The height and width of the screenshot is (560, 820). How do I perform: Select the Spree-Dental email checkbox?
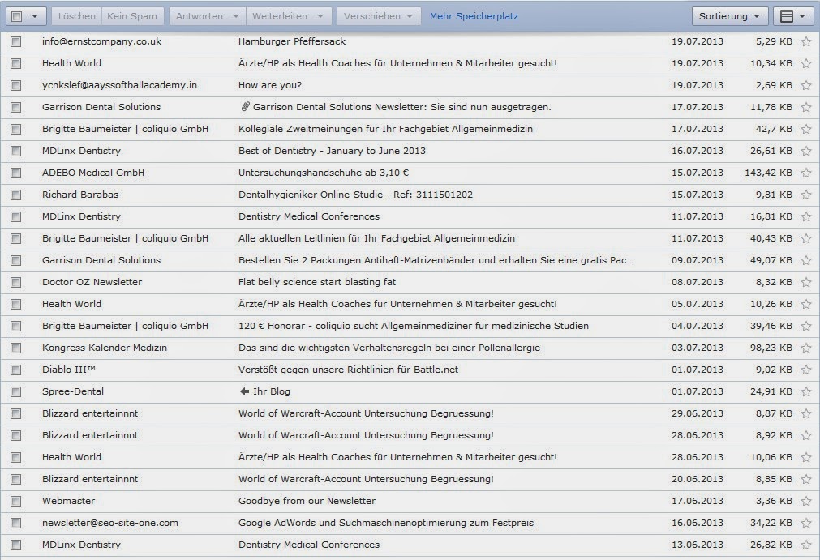pos(15,391)
